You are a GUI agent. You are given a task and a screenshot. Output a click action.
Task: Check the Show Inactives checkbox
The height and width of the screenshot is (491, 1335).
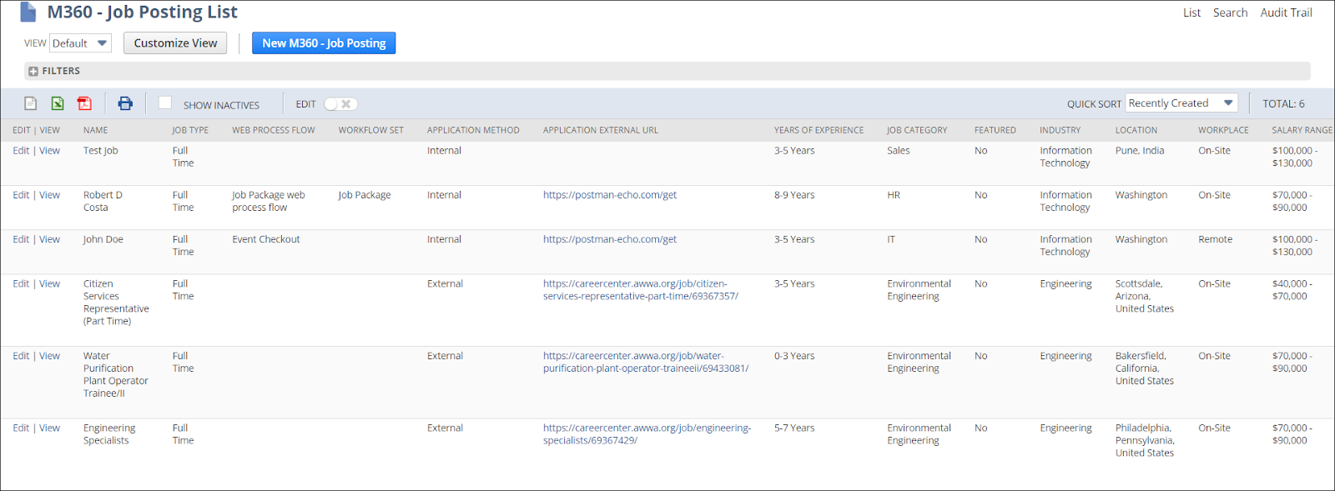pos(165,103)
